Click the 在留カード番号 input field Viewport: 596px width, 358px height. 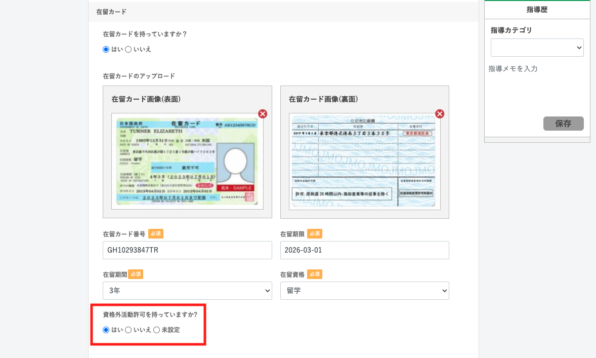coord(187,250)
